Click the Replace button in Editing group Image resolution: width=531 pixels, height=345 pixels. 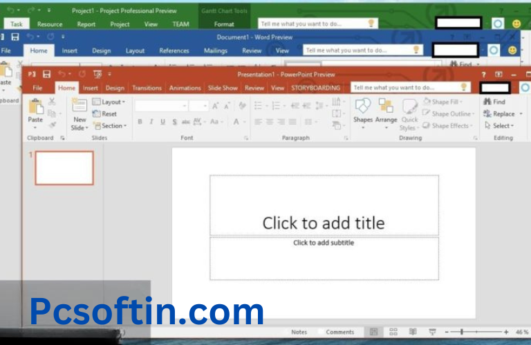(499, 114)
